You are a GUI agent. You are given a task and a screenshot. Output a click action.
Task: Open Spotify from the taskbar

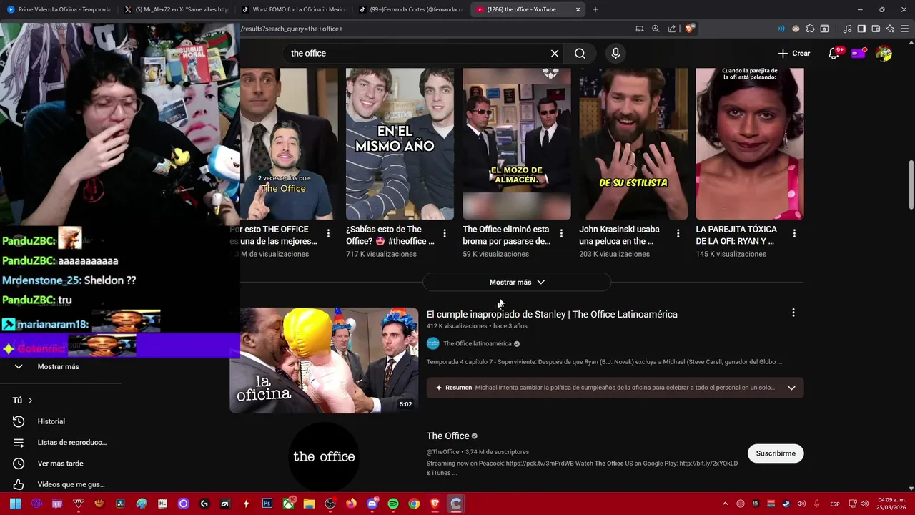click(x=393, y=504)
